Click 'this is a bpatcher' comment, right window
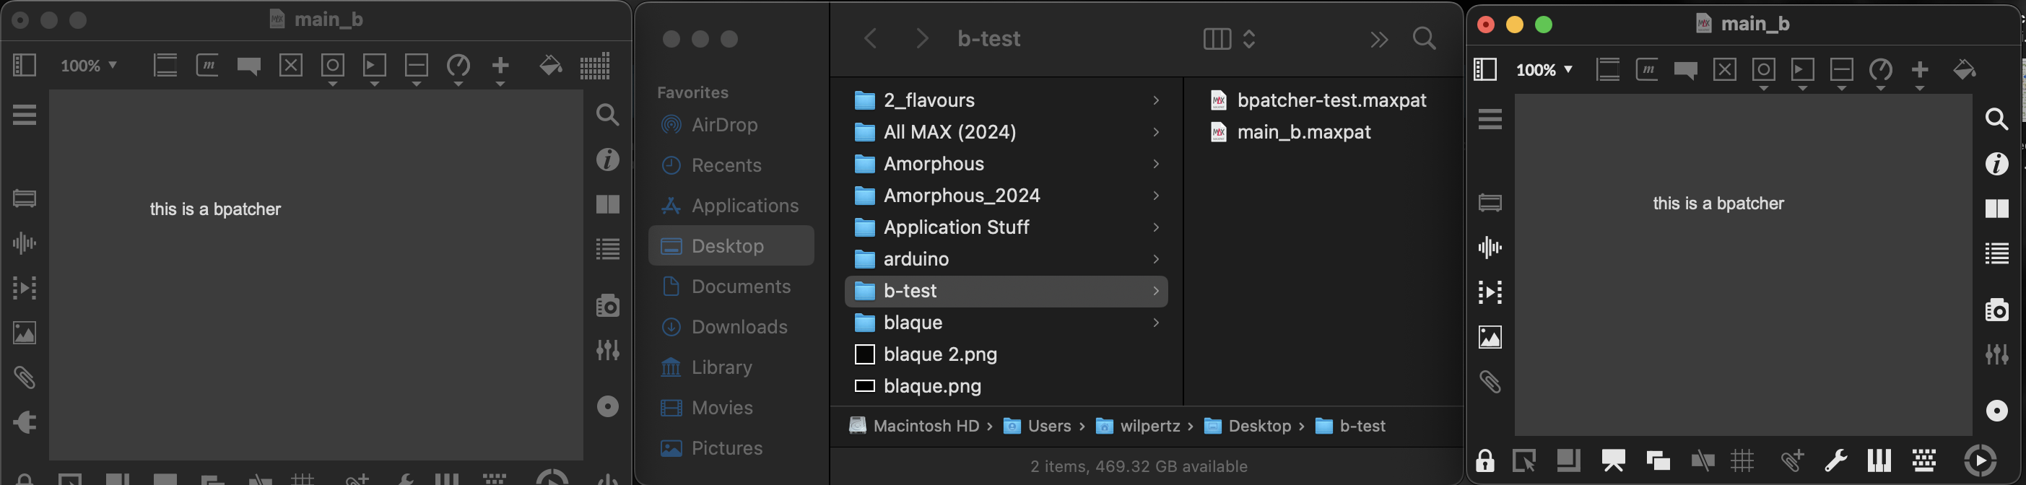The image size is (2026, 485). 1718,204
